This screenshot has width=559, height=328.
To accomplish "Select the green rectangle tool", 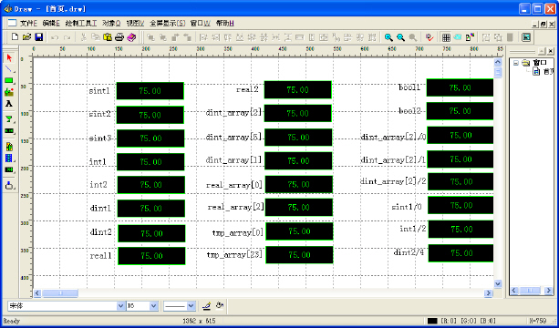I will (x=9, y=80).
